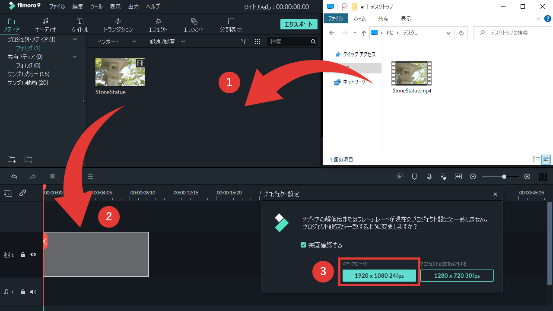Image resolution: width=553 pixels, height=311 pixels.
Task: Expand the Explorer address bar history dropdown
Action: pyautogui.click(x=449, y=33)
